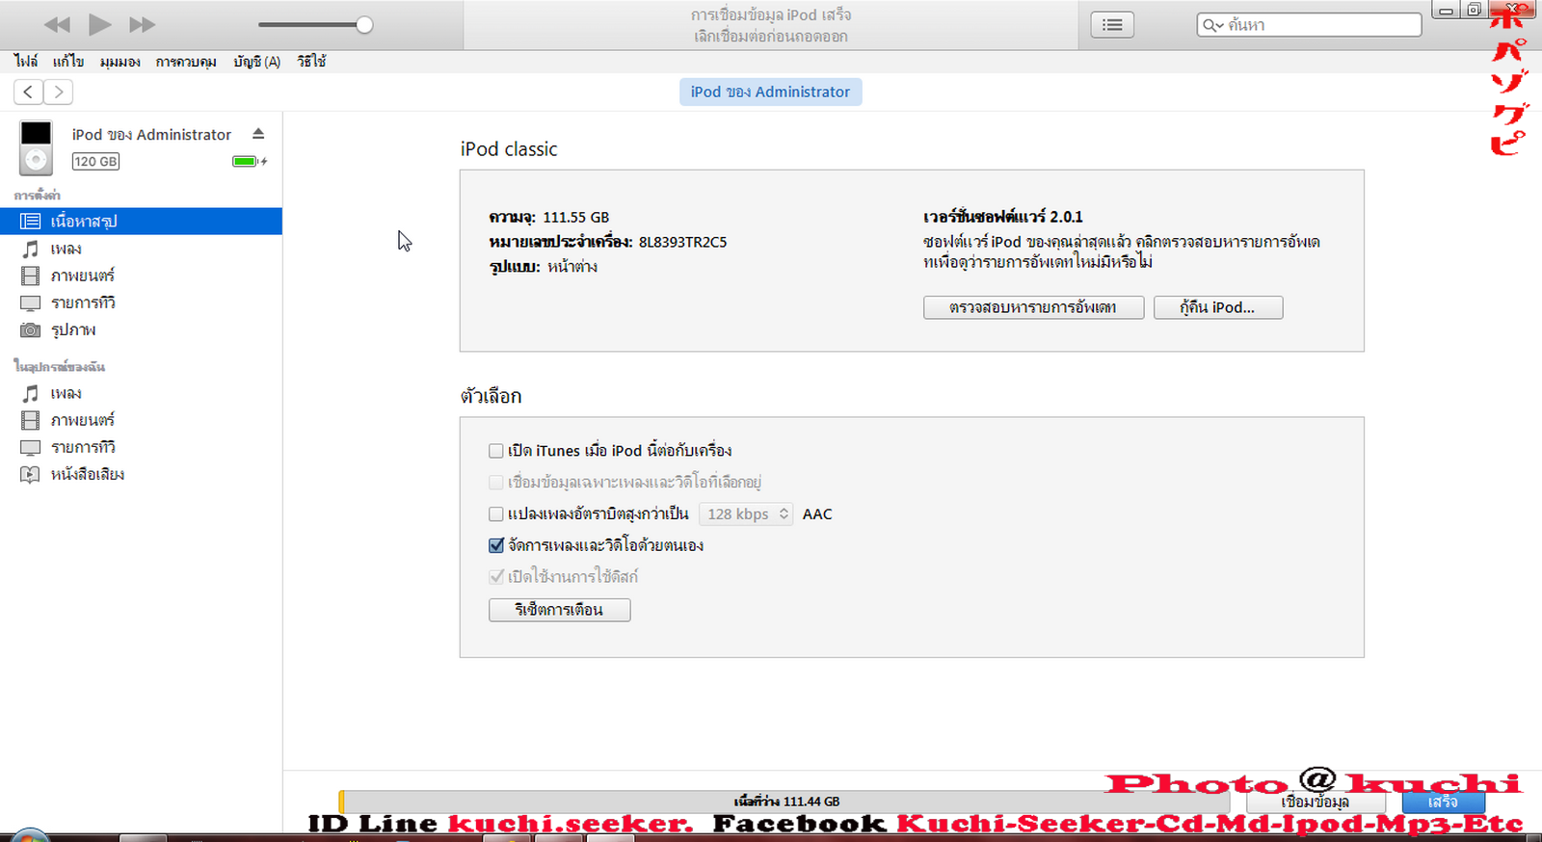Click the กู้คืน iPod... restore button
The image size is (1542, 842).
click(1218, 307)
